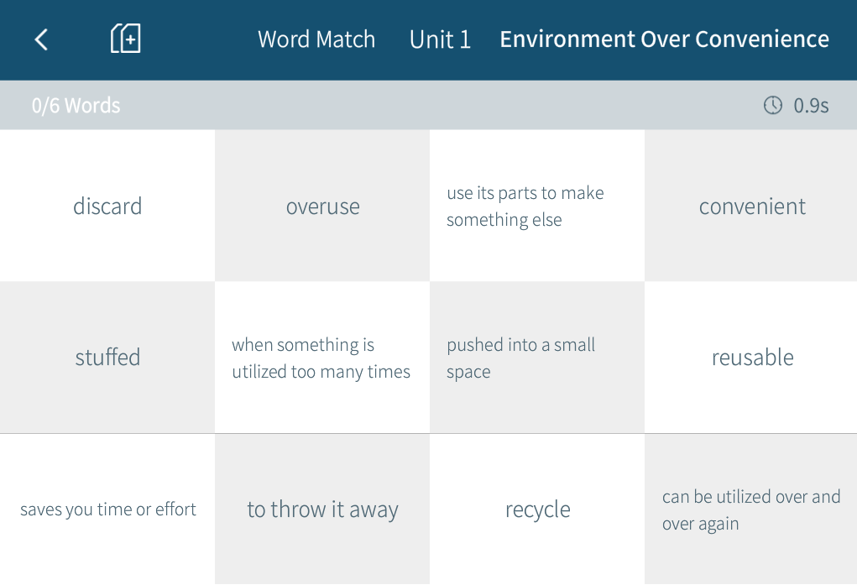Open the Word Match header item
The image size is (857, 585).
coord(316,39)
